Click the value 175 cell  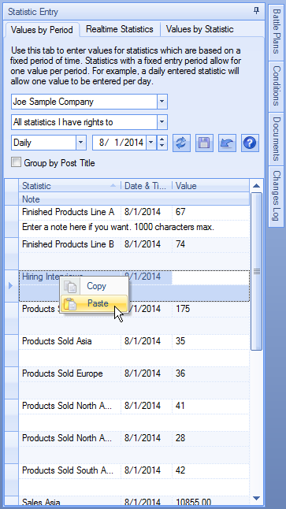point(210,309)
